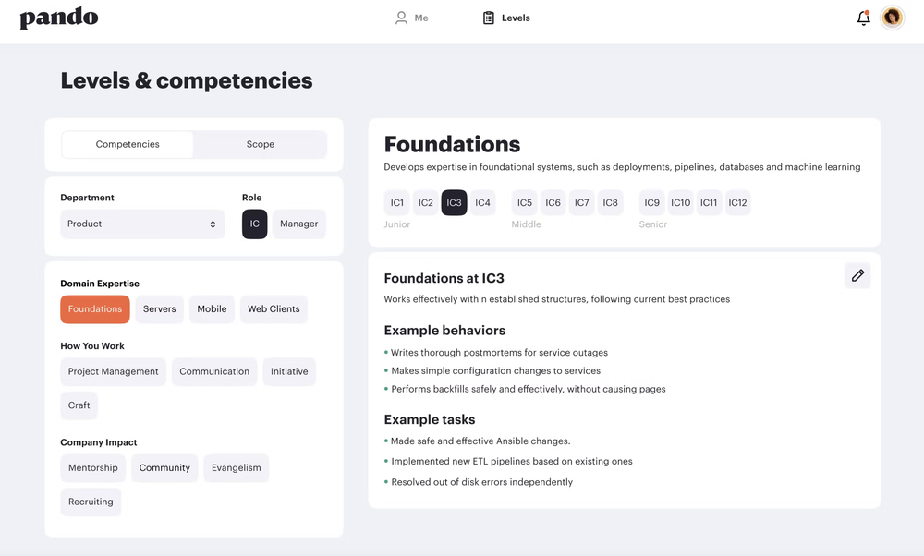Screen dimensions: 924x556
Task: Select the Competencies tab
Action: [127, 144]
